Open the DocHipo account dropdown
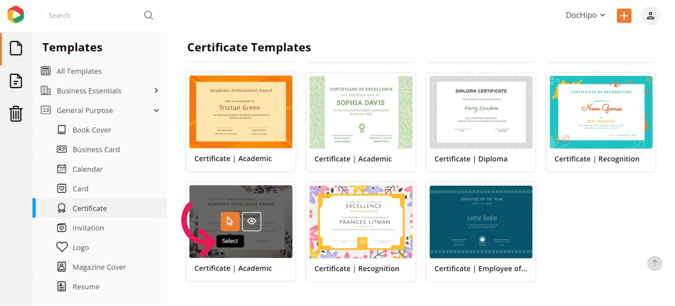 (585, 15)
